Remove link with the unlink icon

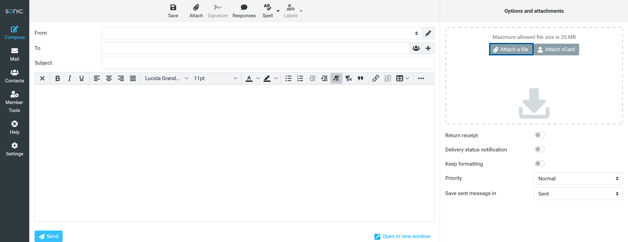point(388,78)
